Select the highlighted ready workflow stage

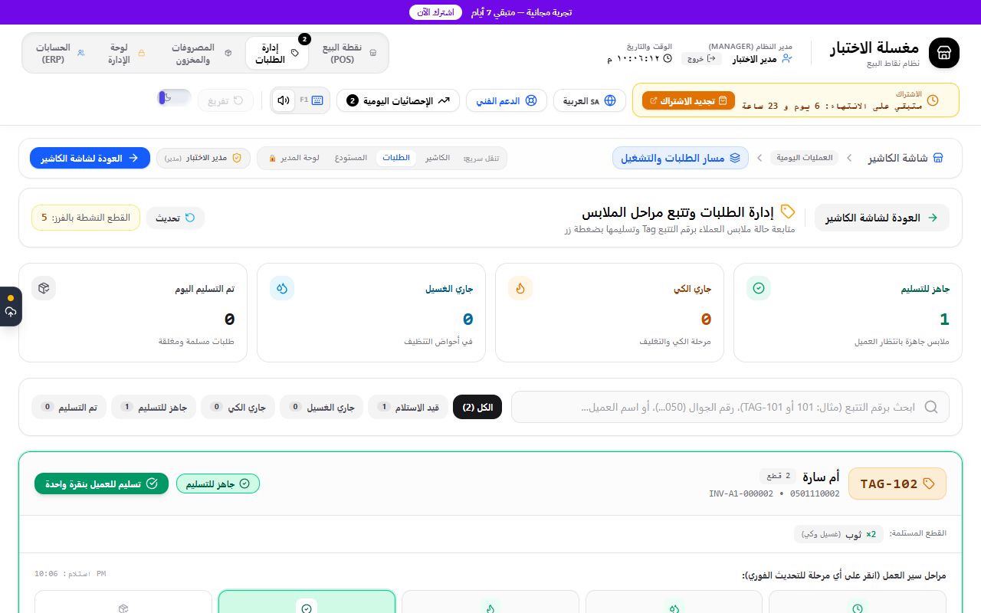point(307,602)
